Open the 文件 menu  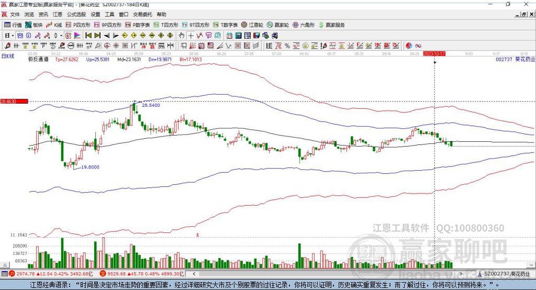(15, 14)
